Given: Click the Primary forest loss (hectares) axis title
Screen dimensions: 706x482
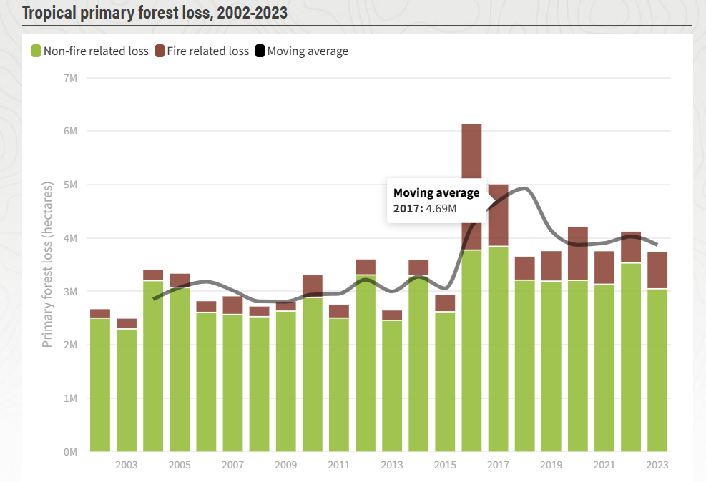Looking at the screenshot, I should 47,265.
